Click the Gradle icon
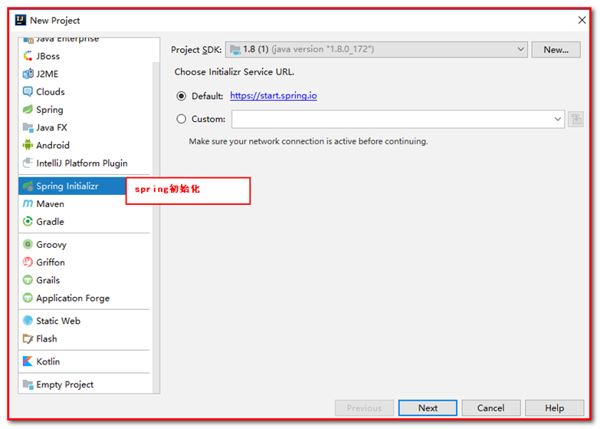600x429 pixels. click(x=28, y=221)
